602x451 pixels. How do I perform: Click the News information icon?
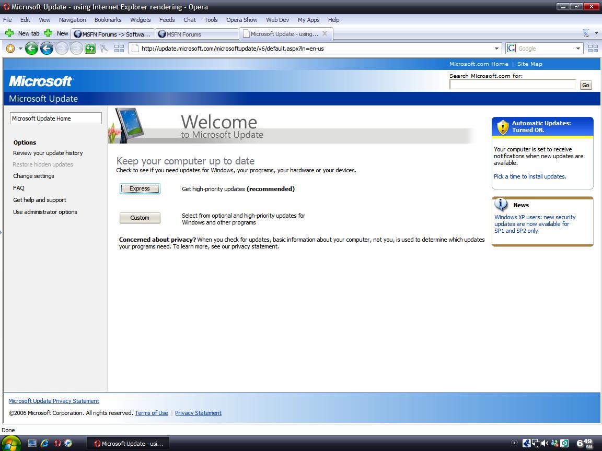pos(501,205)
